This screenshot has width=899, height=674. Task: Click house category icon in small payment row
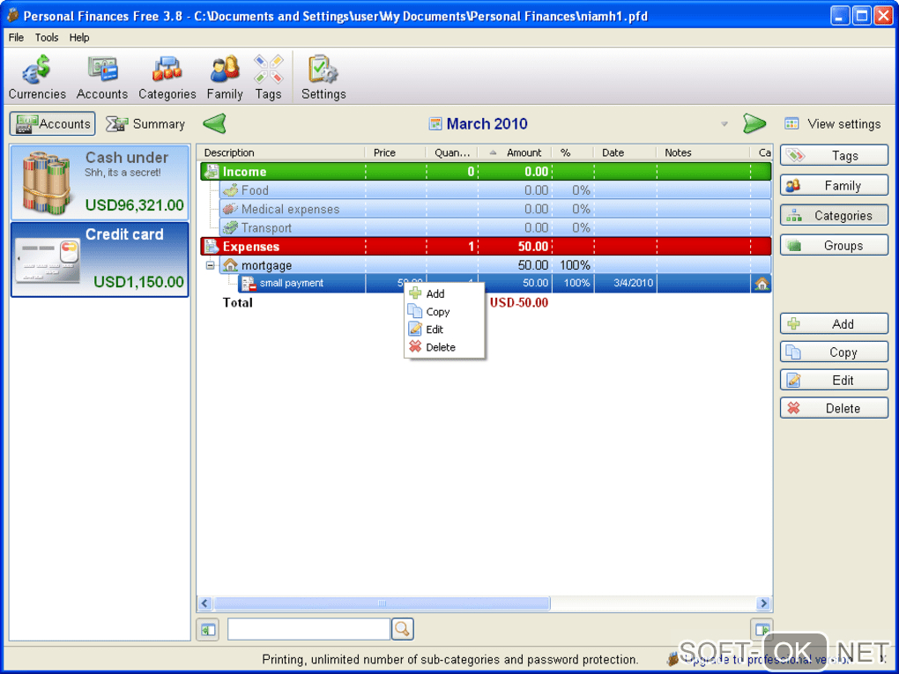coord(762,283)
